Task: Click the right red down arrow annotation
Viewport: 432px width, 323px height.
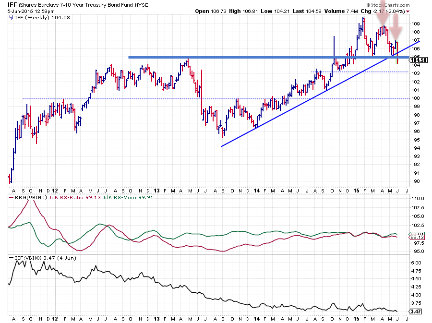Action: [x=396, y=27]
